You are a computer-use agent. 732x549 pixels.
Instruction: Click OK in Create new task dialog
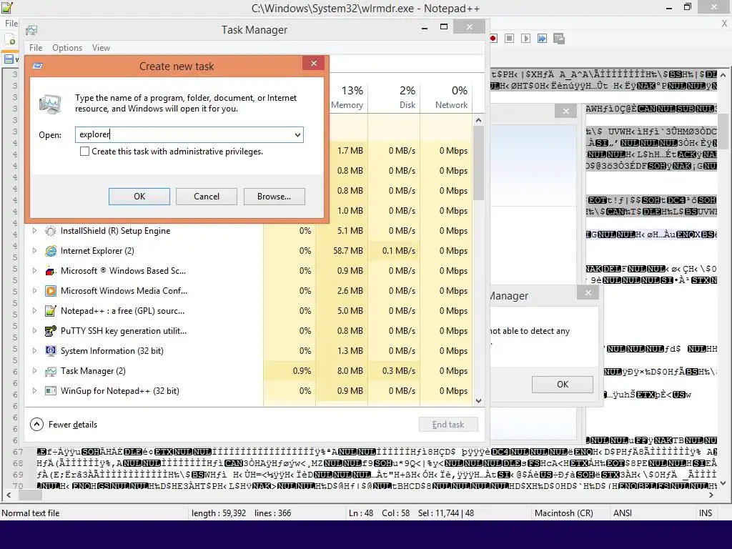click(139, 197)
